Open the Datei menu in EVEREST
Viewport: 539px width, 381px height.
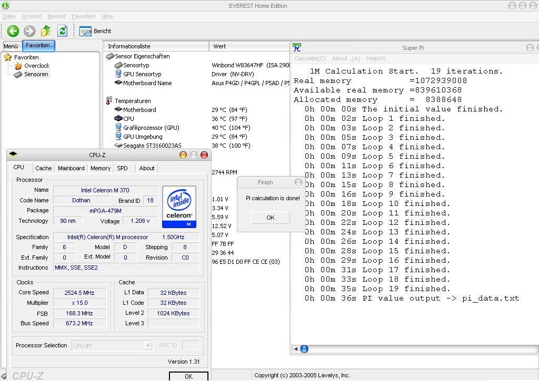tap(9, 16)
